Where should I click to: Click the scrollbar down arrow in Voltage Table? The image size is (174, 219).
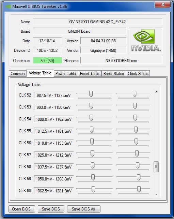click(156, 194)
